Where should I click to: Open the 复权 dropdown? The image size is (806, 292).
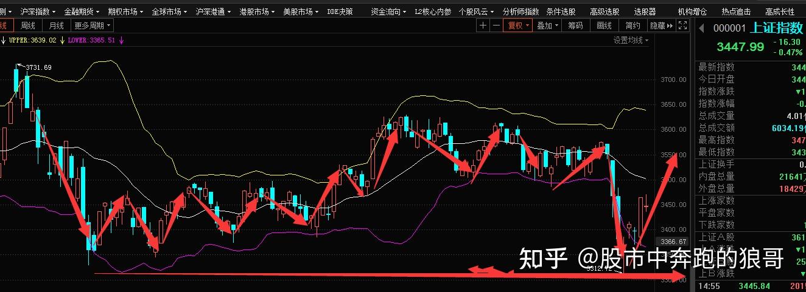point(518,25)
